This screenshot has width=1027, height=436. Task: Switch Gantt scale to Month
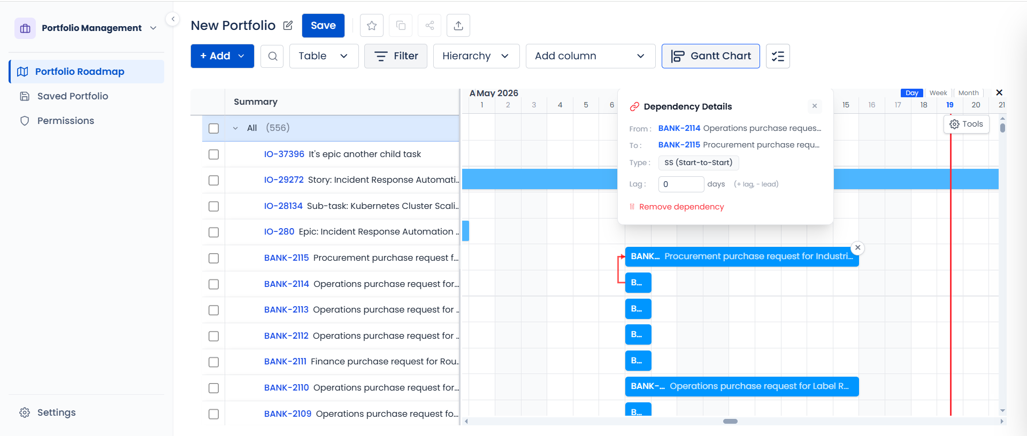[969, 93]
